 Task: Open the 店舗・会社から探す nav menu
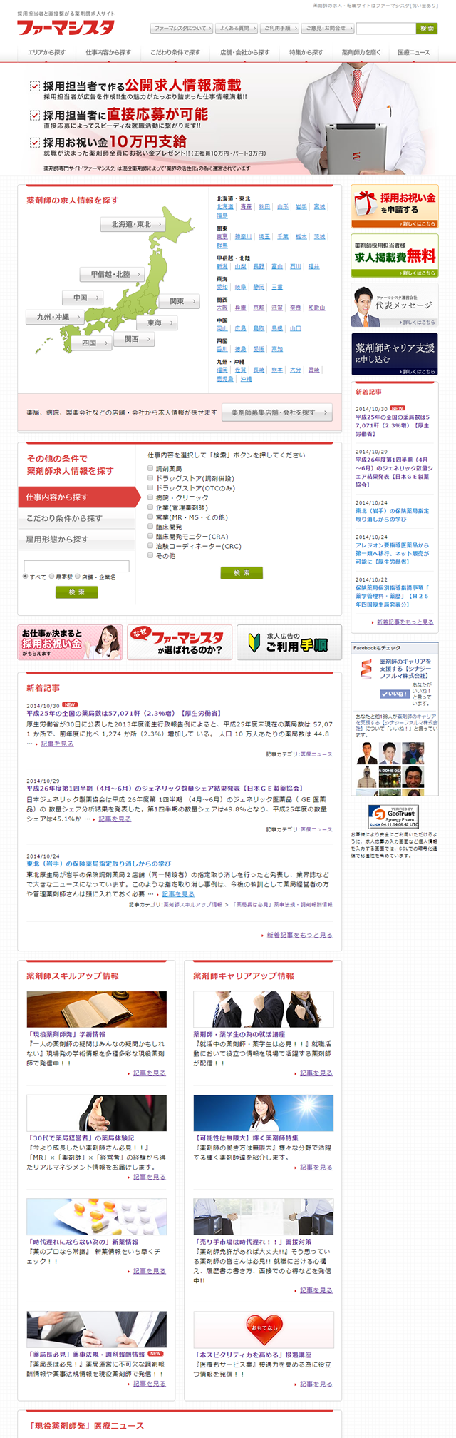(244, 53)
